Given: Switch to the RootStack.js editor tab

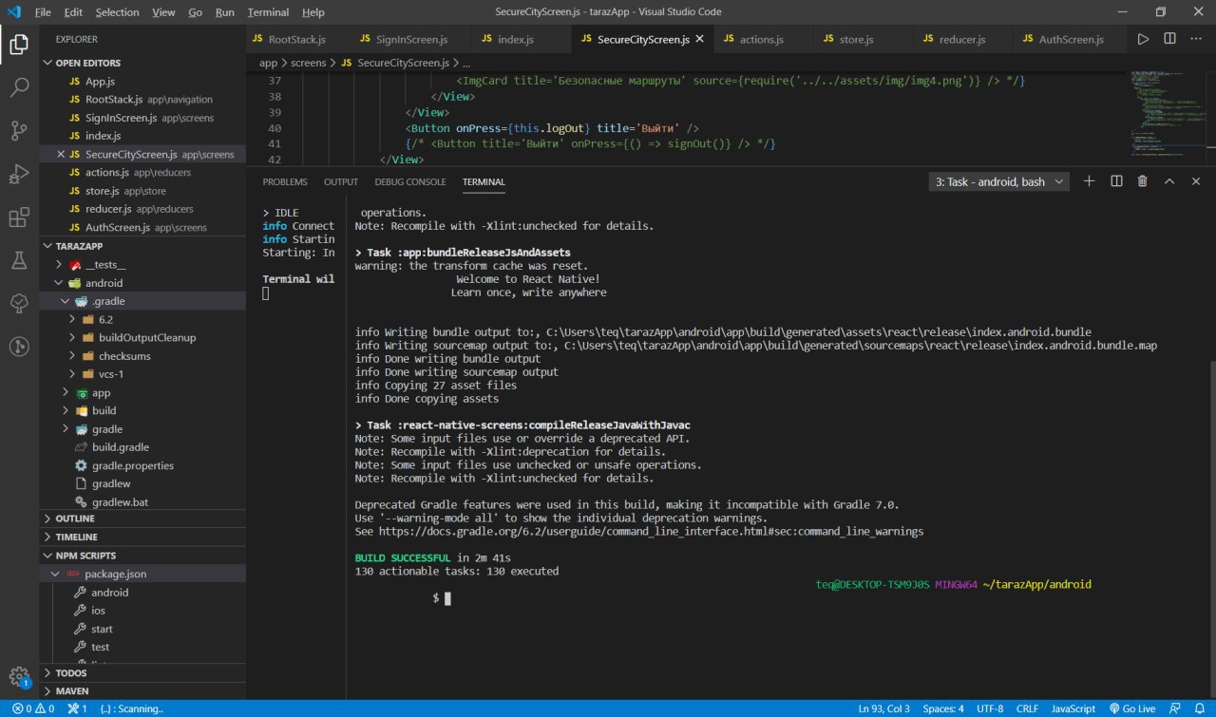Looking at the screenshot, I should point(297,39).
